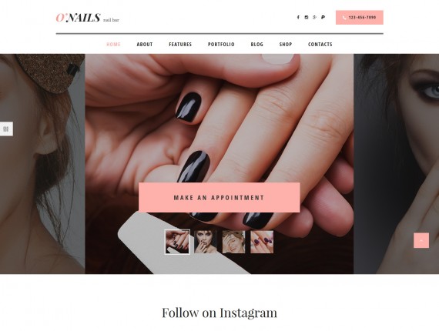This screenshot has height=331, width=439.
Task: Open the Shop menu item
Action: [286, 44]
